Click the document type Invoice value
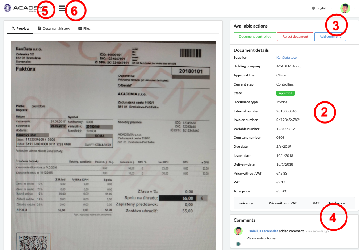Viewport: 359px width, 250px height. [281, 102]
